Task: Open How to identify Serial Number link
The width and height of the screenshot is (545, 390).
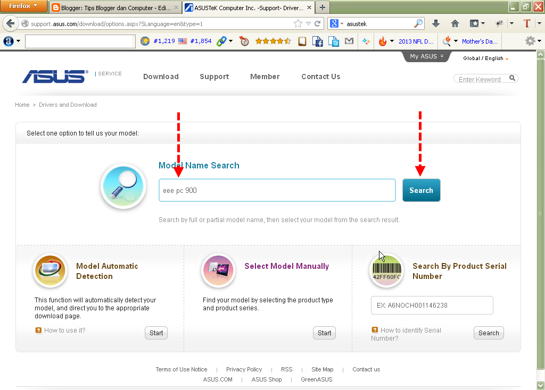Action: [406, 334]
